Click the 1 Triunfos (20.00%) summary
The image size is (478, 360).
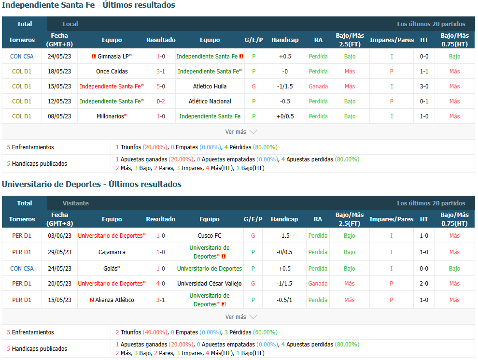tap(141, 147)
